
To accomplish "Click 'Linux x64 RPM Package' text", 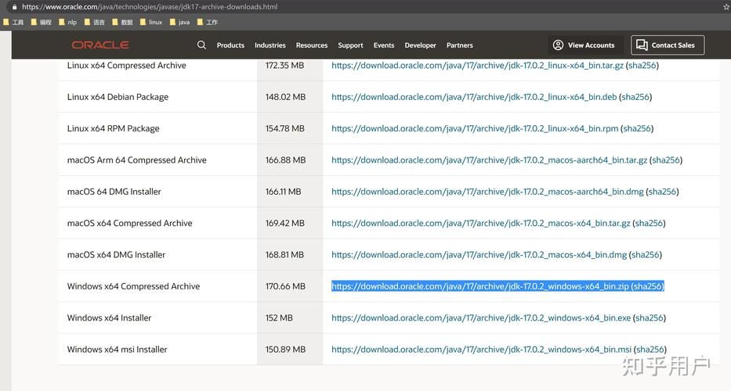I will (114, 129).
